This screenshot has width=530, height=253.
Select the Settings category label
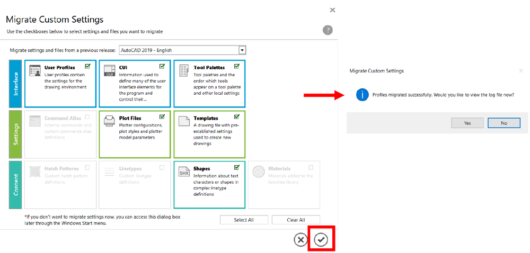pyautogui.click(x=16, y=134)
